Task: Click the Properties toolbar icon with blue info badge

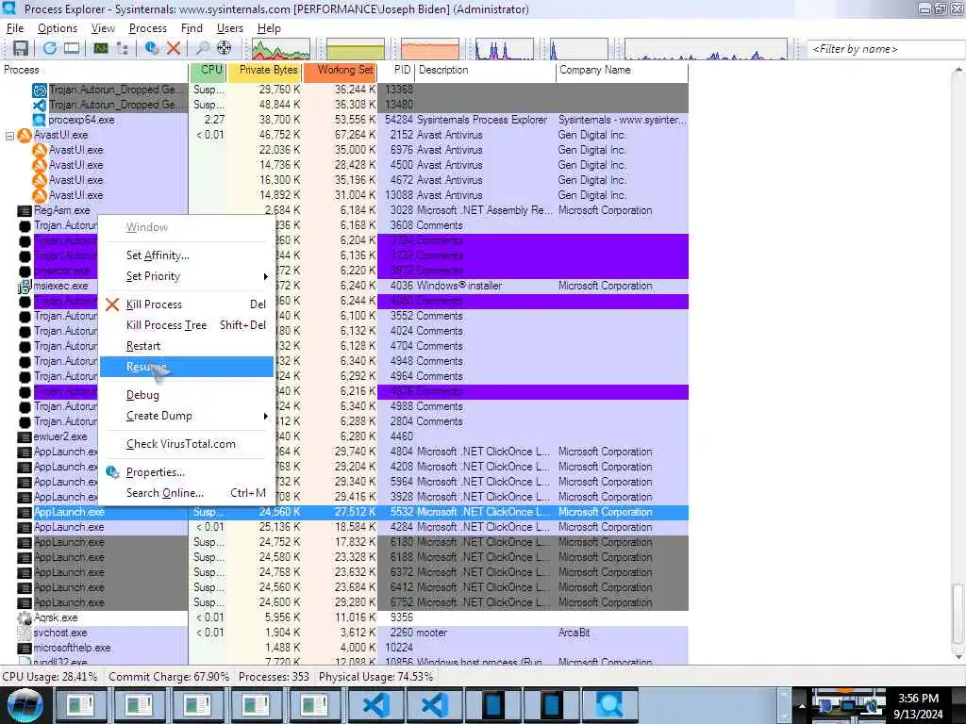Action: pyautogui.click(x=151, y=48)
